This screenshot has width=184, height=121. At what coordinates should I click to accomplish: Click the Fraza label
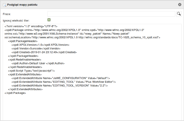pyautogui.click(x=7, y=14)
